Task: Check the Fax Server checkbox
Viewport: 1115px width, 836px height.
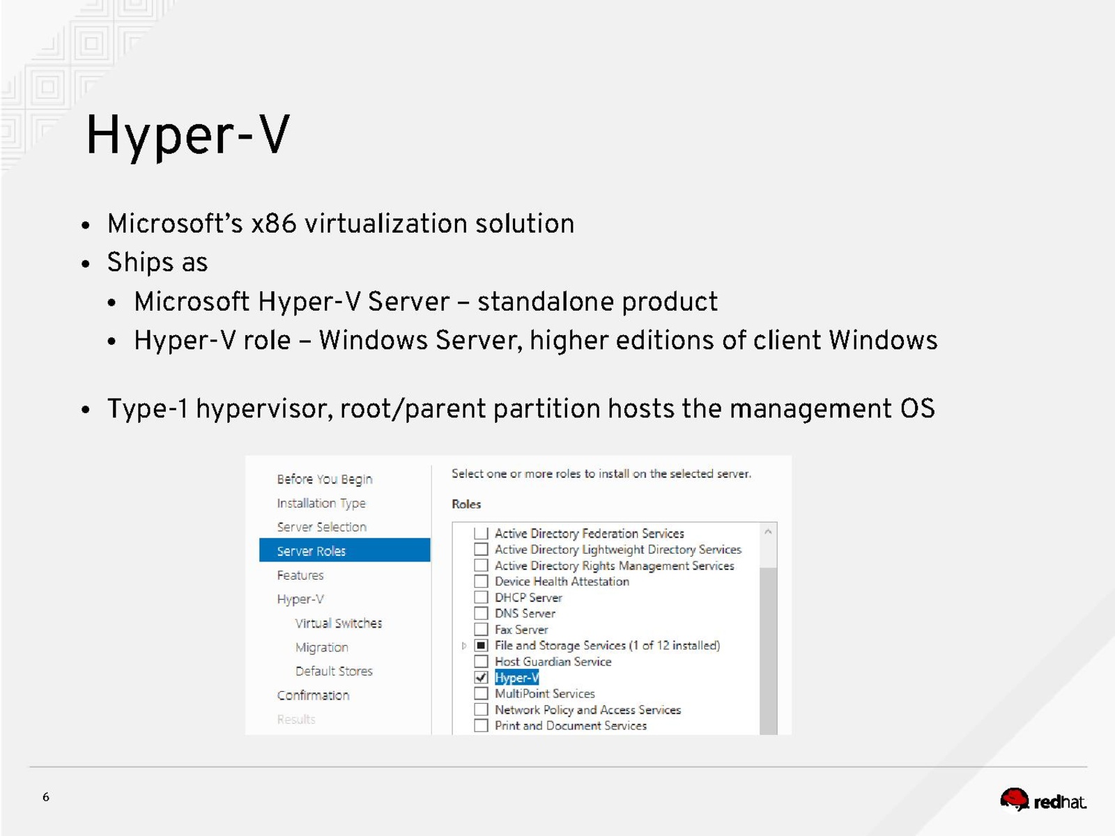Action: point(481,630)
